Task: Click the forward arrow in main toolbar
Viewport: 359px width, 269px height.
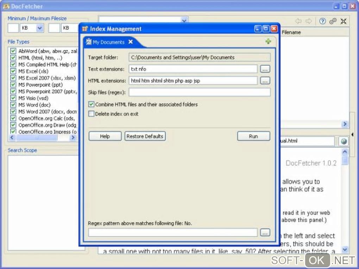Action: tap(308, 21)
